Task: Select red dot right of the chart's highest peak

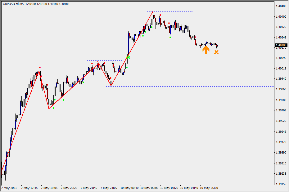Action: coord(160,15)
